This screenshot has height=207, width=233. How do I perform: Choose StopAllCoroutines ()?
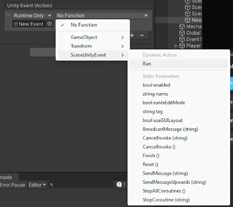tap(179, 191)
